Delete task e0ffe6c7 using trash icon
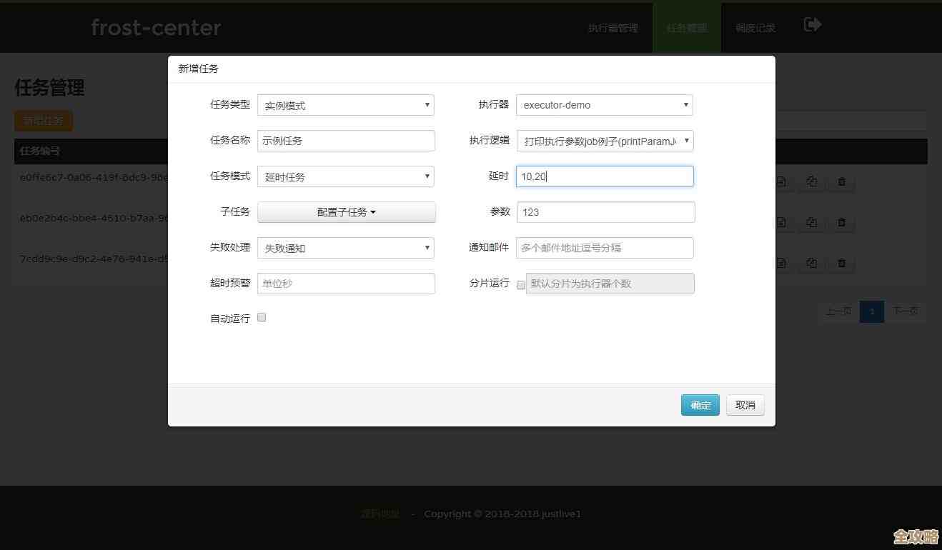 point(841,182)
